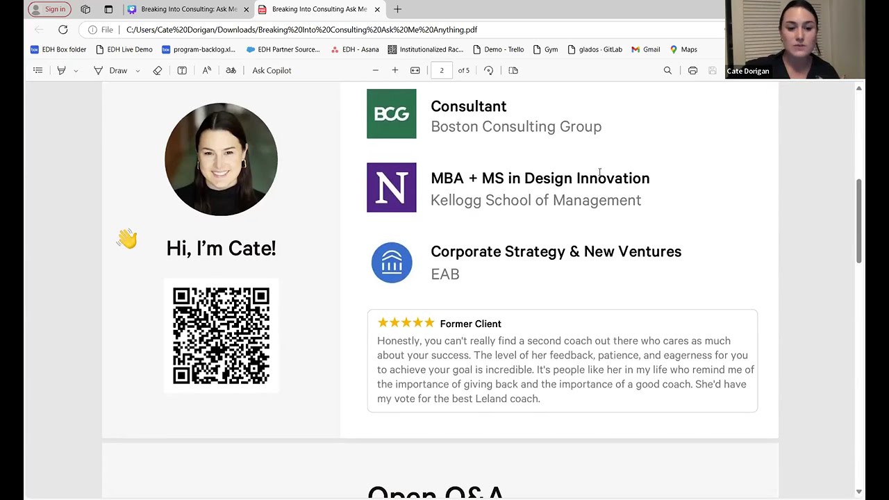Click the Cate Dorigan webcam video
This screenshot has height=500, width=889.
coord(795,39)
